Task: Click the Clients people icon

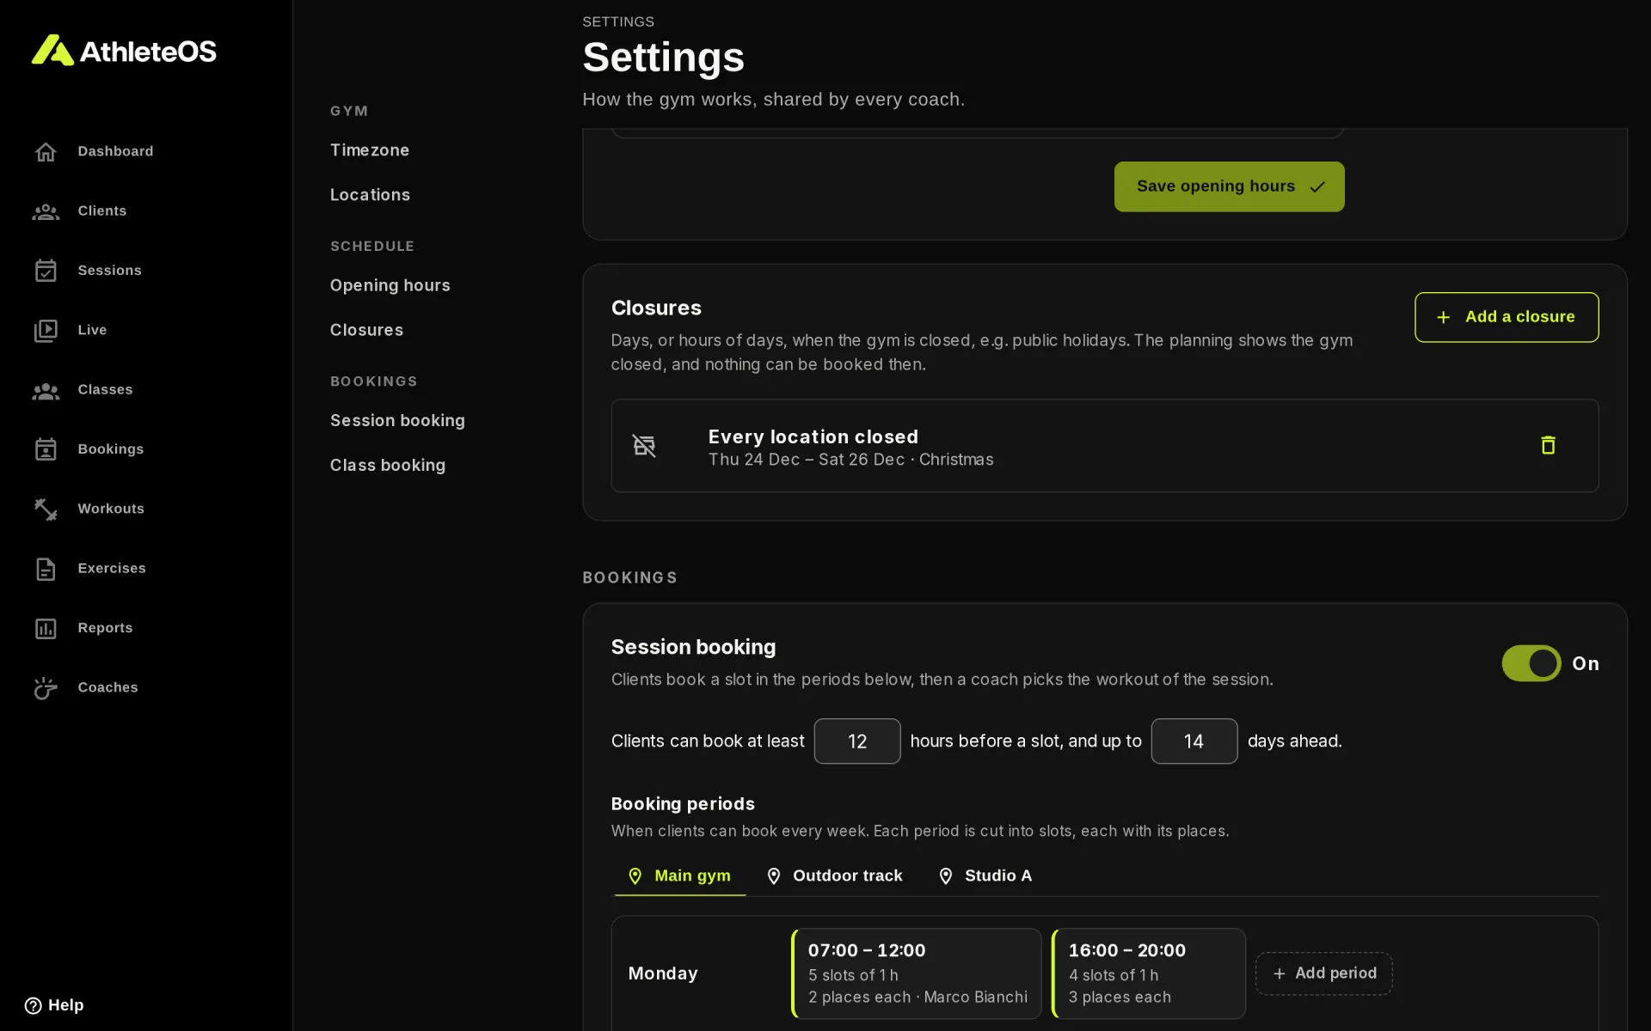Action: tap(46, 211)
